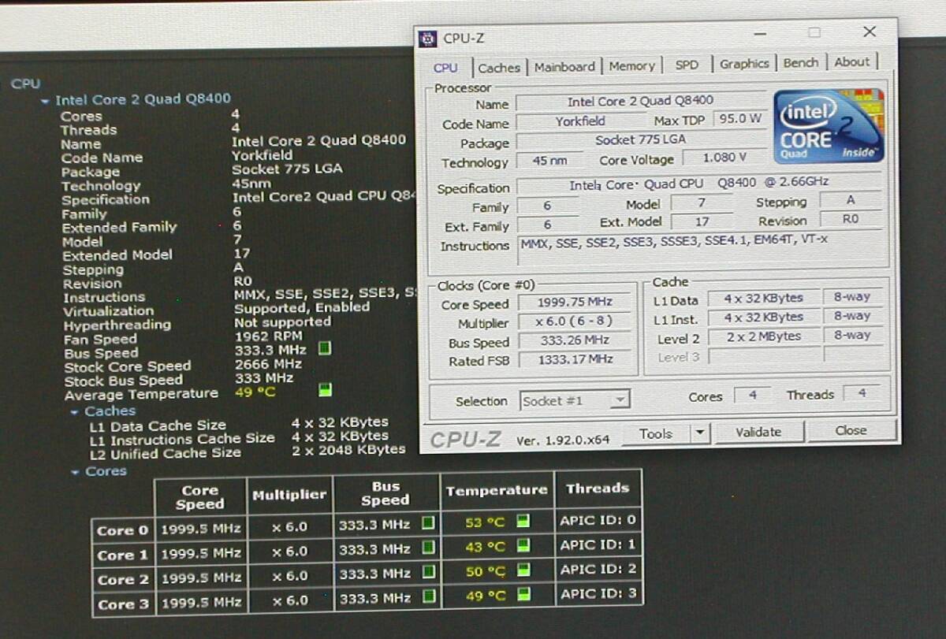
Task: Select the SPD tab in CPU-Z
Action: click(x=687, y=65)
